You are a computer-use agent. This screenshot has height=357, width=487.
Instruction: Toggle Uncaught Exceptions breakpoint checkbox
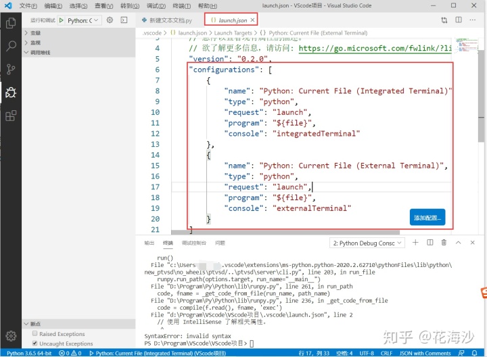coord(34,343)
